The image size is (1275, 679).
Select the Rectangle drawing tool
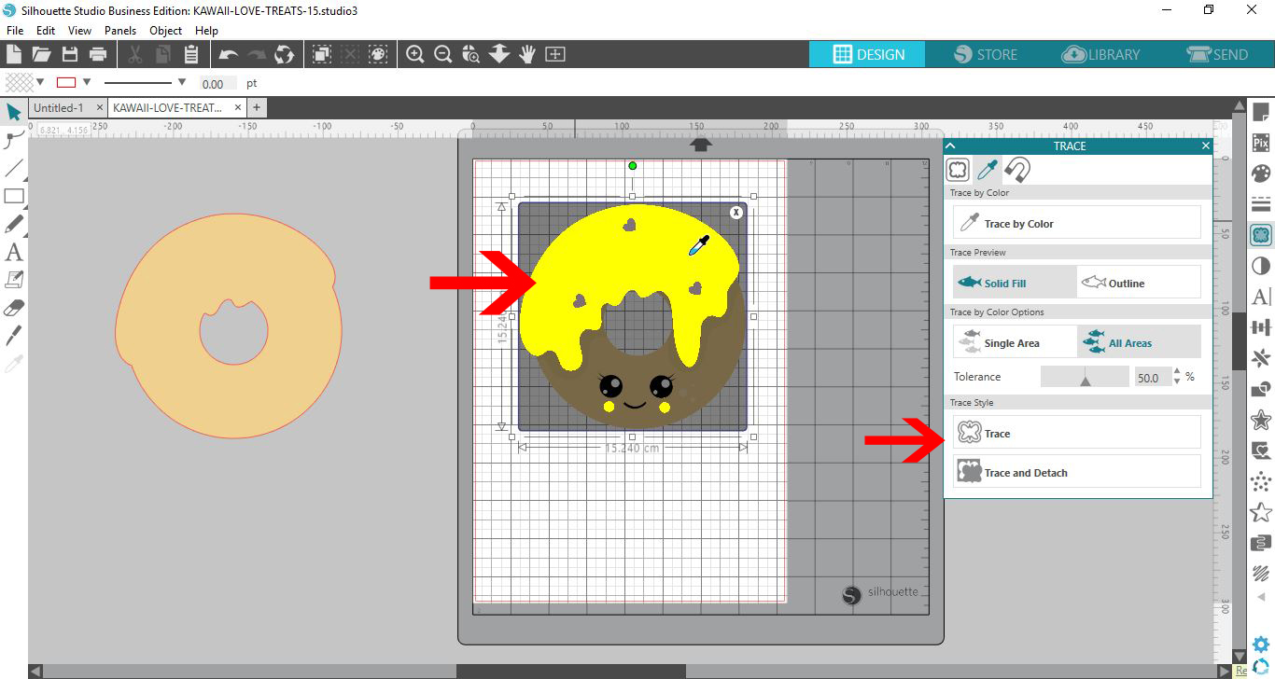coord(14,196)
